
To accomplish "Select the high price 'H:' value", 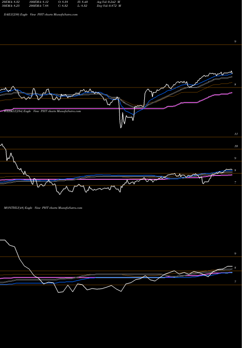I will [x=82, y=2].
